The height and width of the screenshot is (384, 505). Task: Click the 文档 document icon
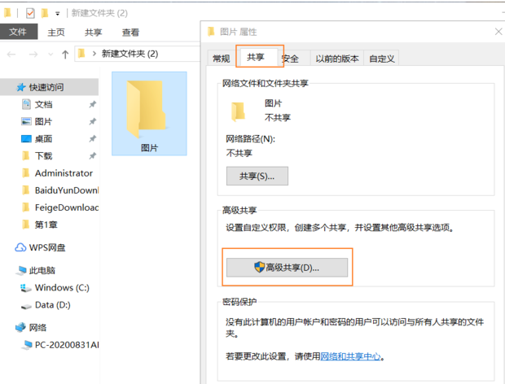point(26,104)
